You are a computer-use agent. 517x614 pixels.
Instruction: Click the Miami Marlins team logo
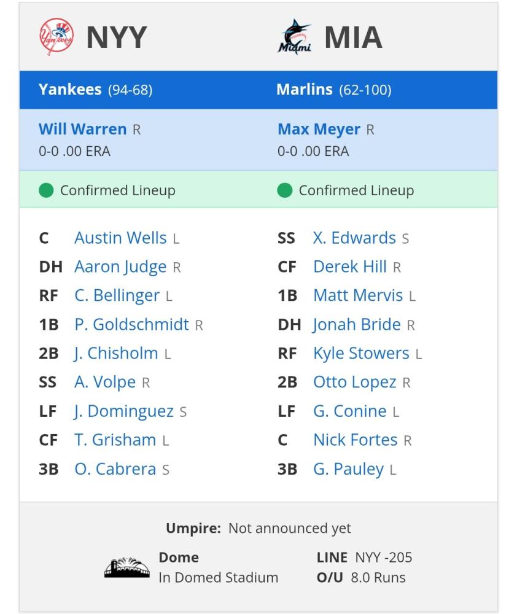[x=295, y=37]
